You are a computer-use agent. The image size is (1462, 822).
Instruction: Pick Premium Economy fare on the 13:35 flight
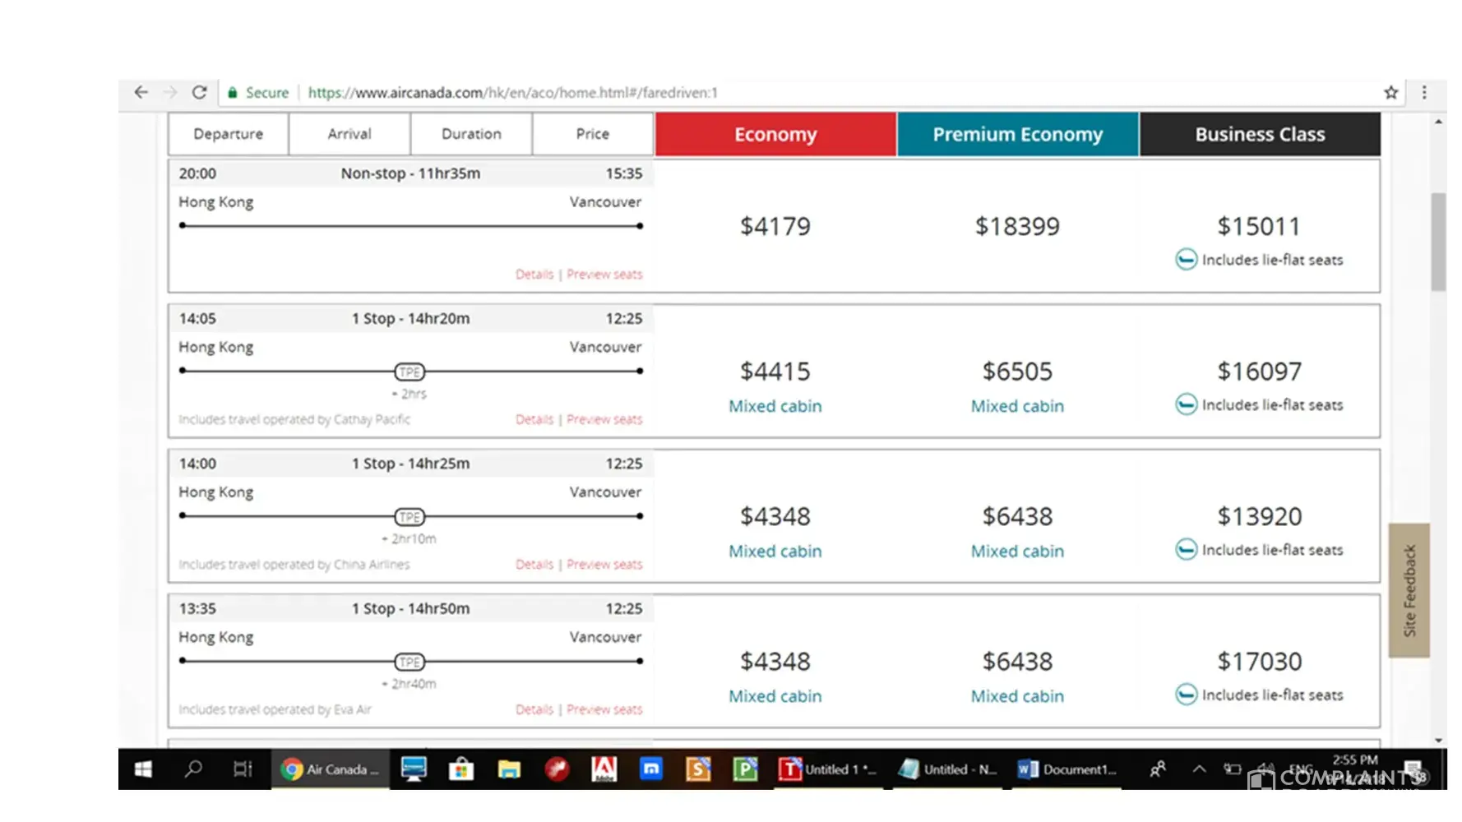1018,662
